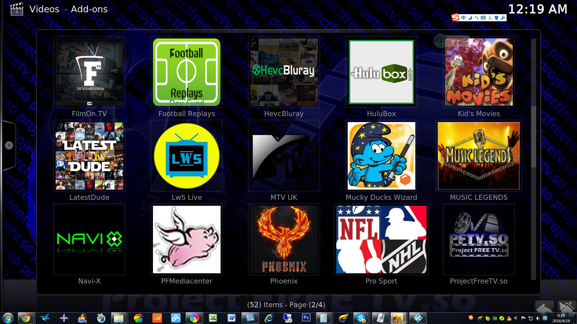Open Word from the taskbar
Screen dimensions: 577x324
coord(232,318)
